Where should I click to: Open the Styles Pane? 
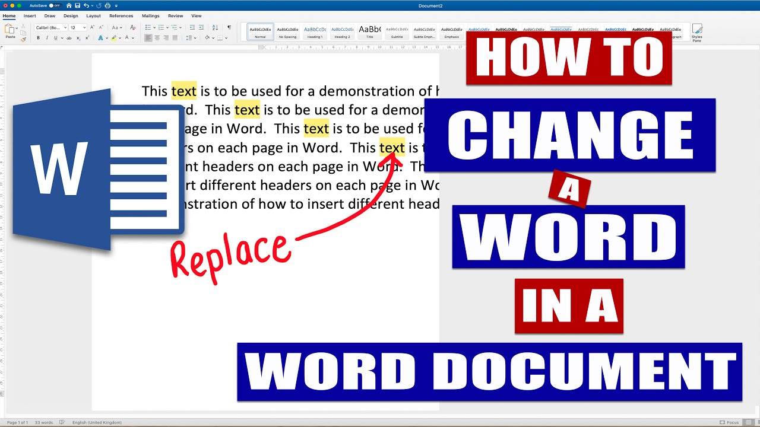click(x=696, y=33)
